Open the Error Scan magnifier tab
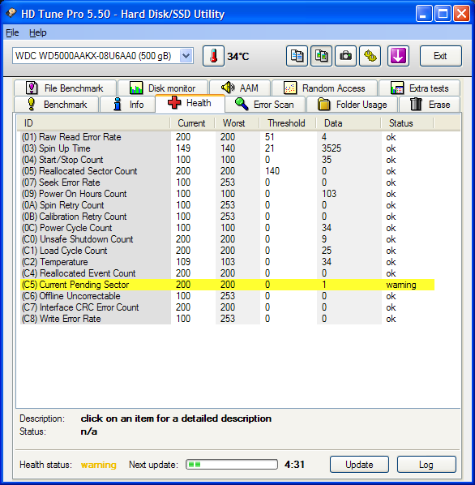The width and height of the screenshot is (475, 485). (265, 105)
